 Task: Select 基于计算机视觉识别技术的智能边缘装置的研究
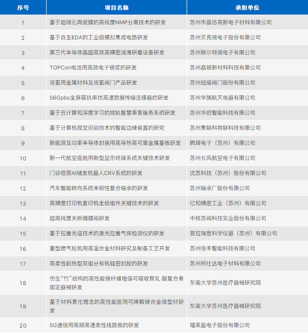pos(107,128)
